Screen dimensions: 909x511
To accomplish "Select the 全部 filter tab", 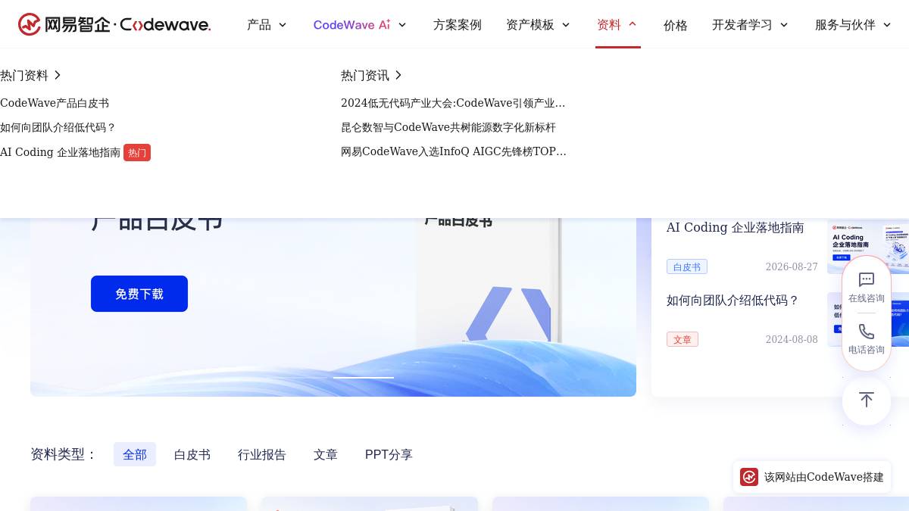I will (135, 454).
